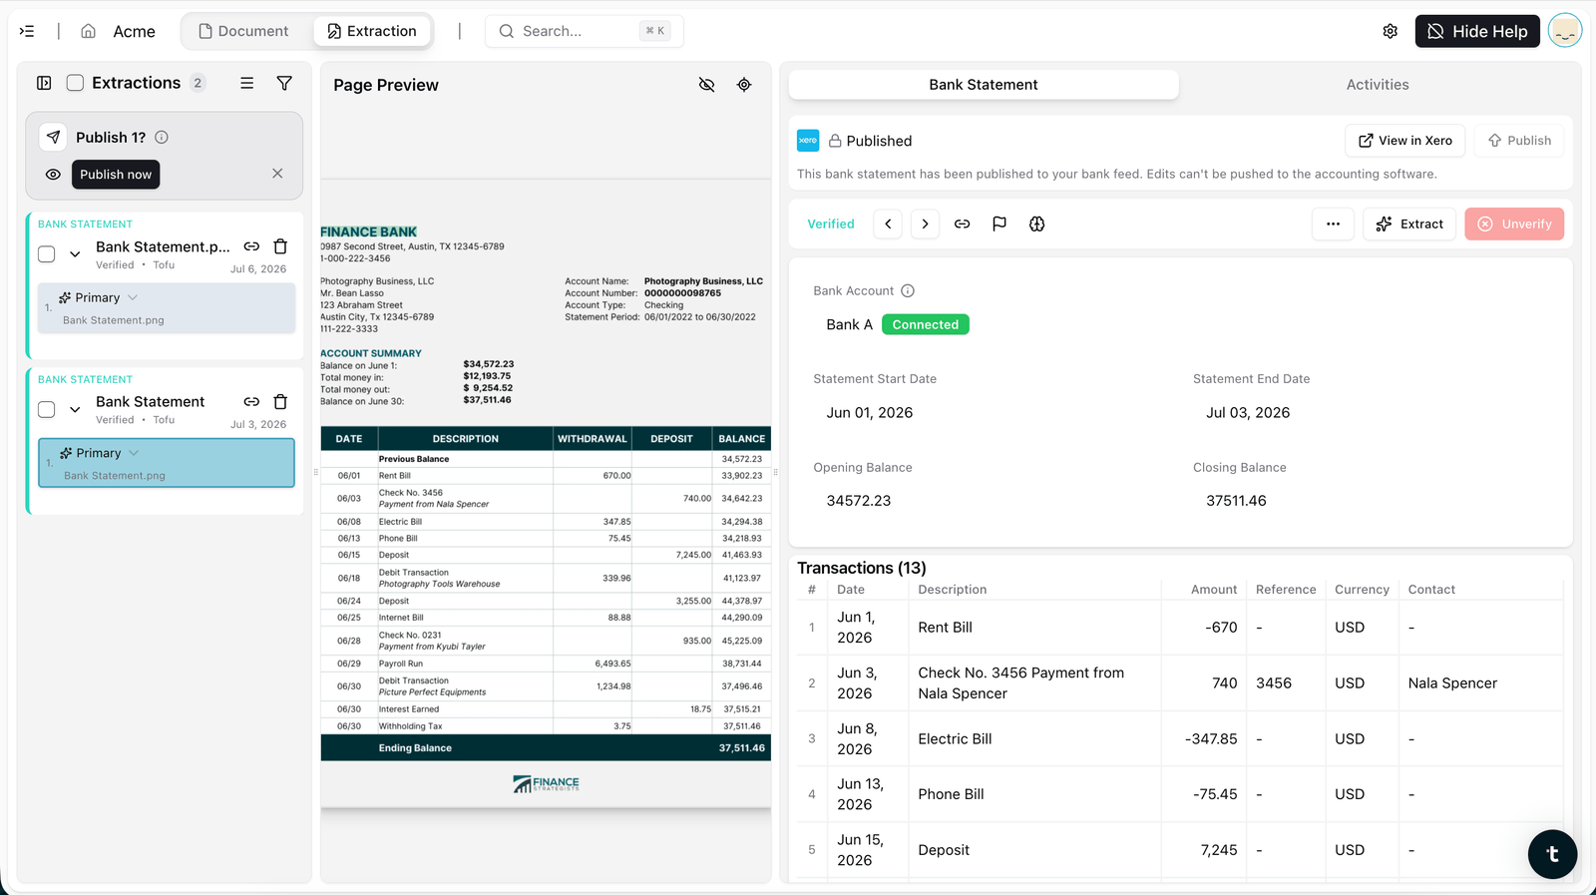Go to the home icon
The width and height of the screenshot is (1596, 895).
[x=89, y=31]
